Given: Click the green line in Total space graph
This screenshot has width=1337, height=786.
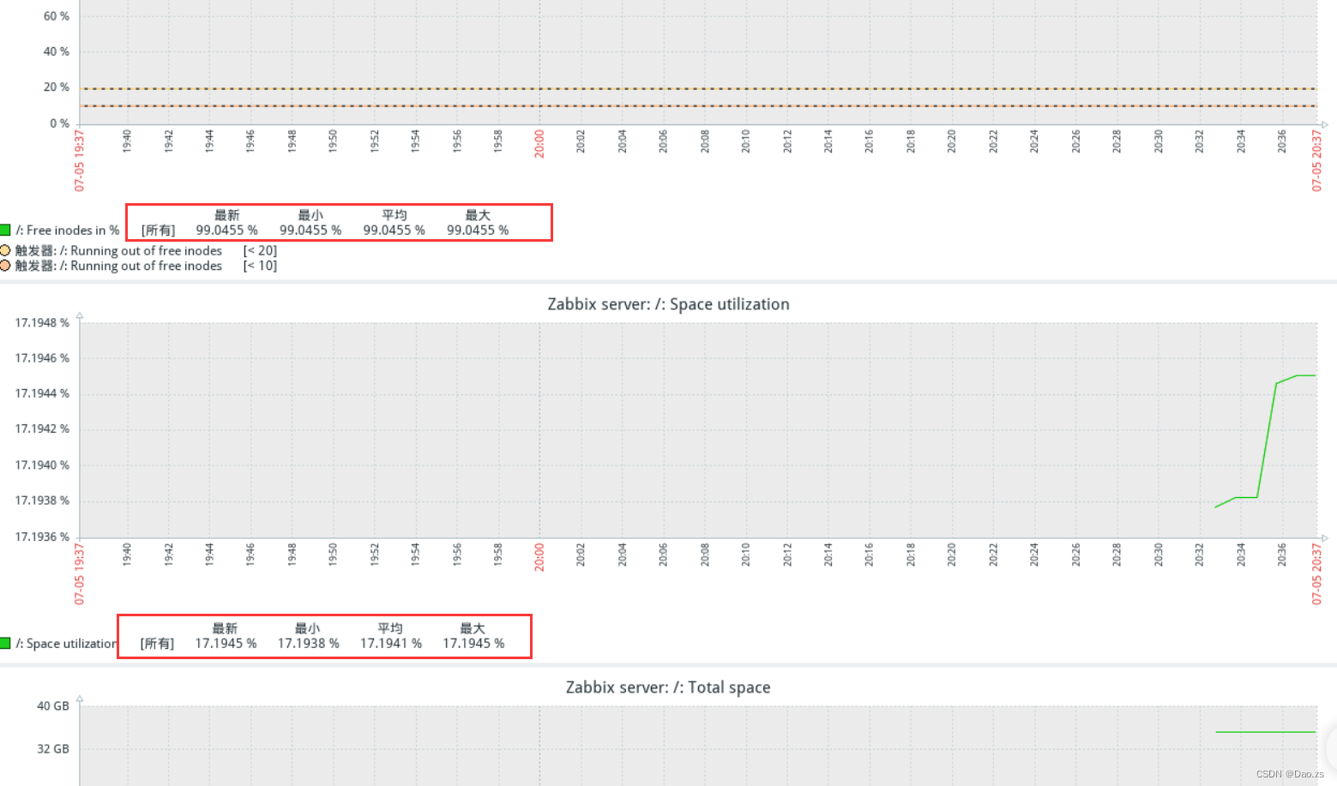Looking at the screenshot, I should pyautogui.click(x=1266, y=732).
